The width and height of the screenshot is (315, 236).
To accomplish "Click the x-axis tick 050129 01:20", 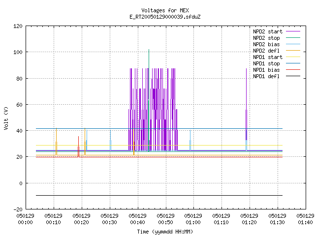I will (250, 219).
